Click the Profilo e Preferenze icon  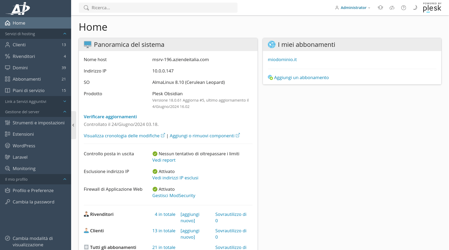click(7, 190)
